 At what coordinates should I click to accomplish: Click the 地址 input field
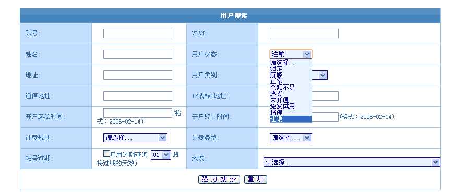click(138, 75)
